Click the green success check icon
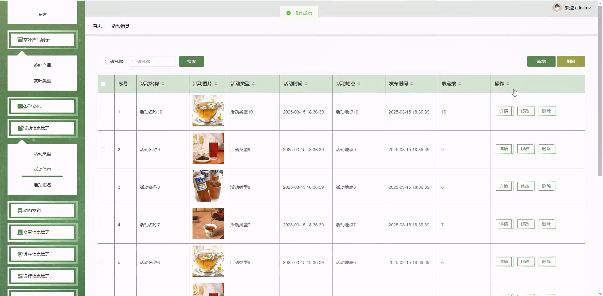The image size is (603, 296). (289, 13)
